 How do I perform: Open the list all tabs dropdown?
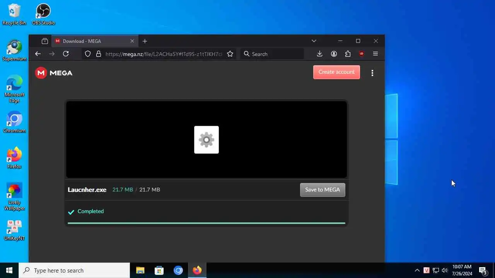314,41
